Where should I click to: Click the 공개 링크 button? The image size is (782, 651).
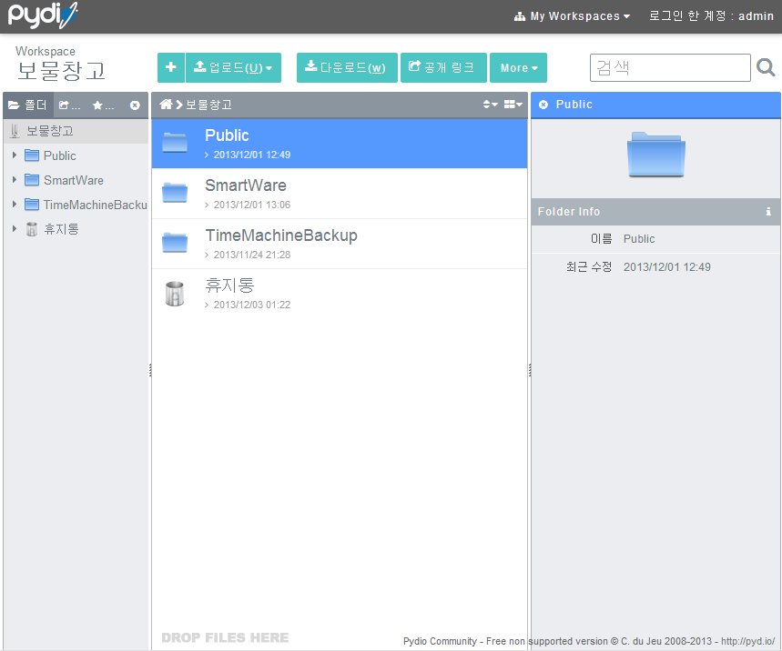(x=442, y=68)
